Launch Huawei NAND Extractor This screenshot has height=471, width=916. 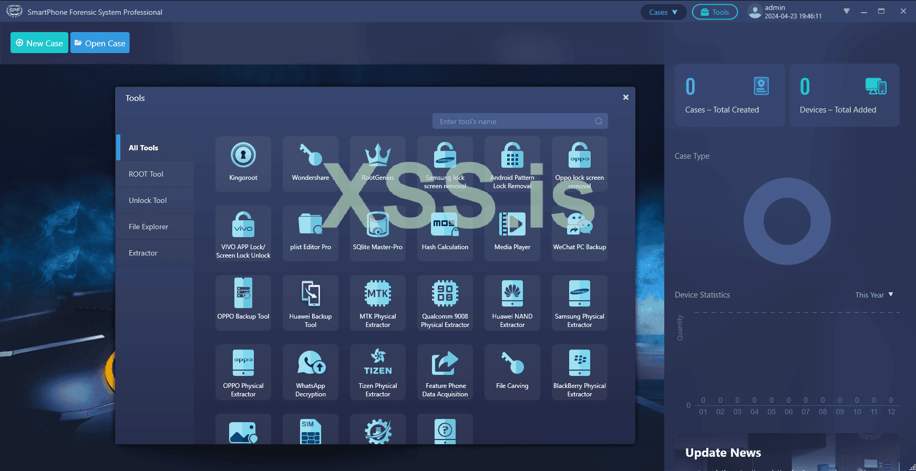512,303
